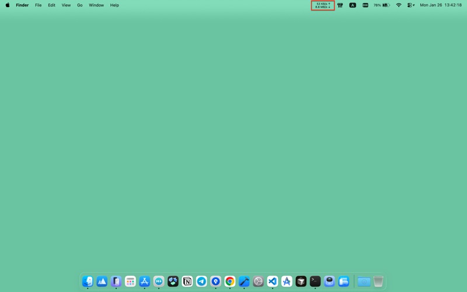Launch Terminal from the Dock
This screenshot has width=467, height=292.
click(x=315, y=281)
